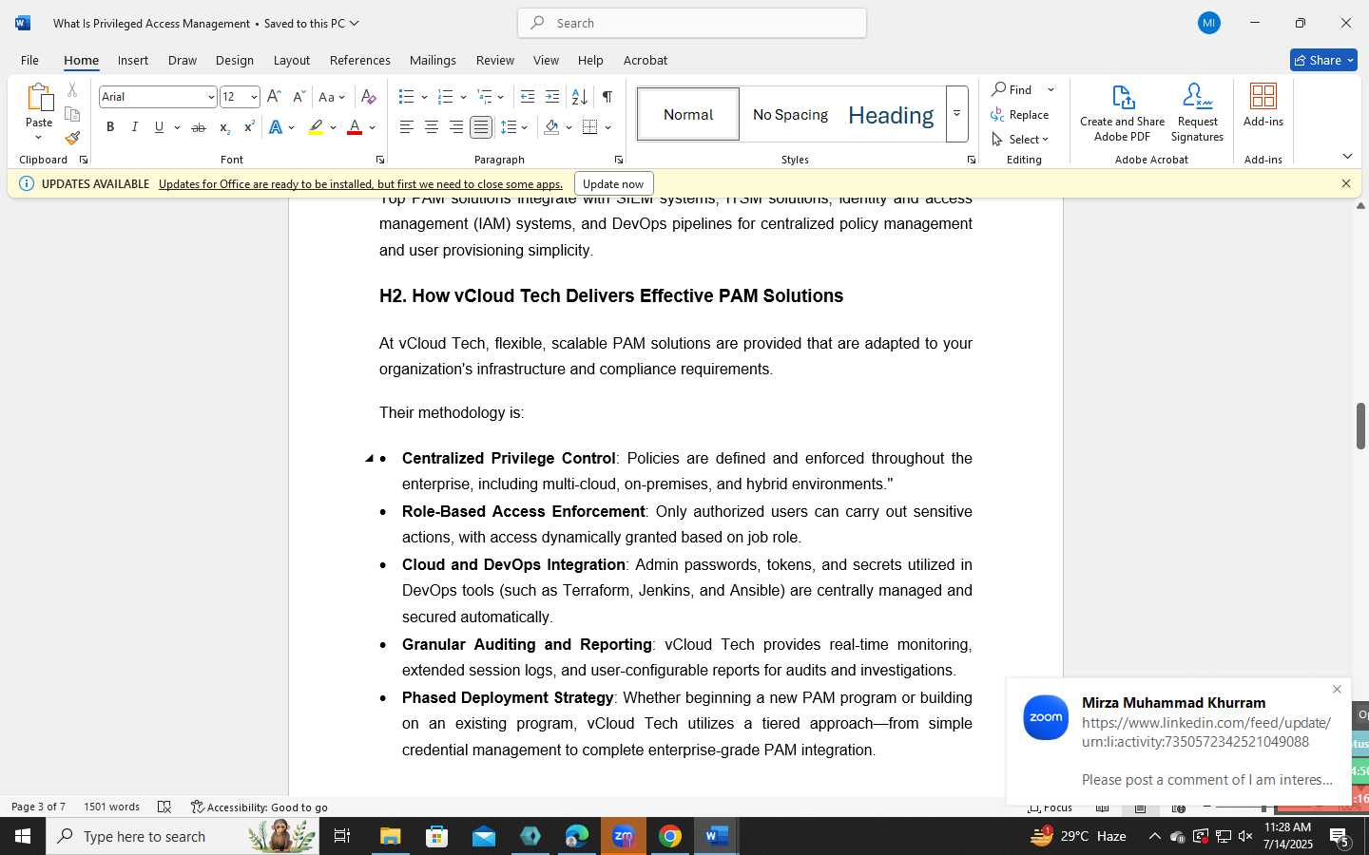Increase font size with grow font icon
Viewport: 1369px width, 855px height.
[x=274, y=97]
